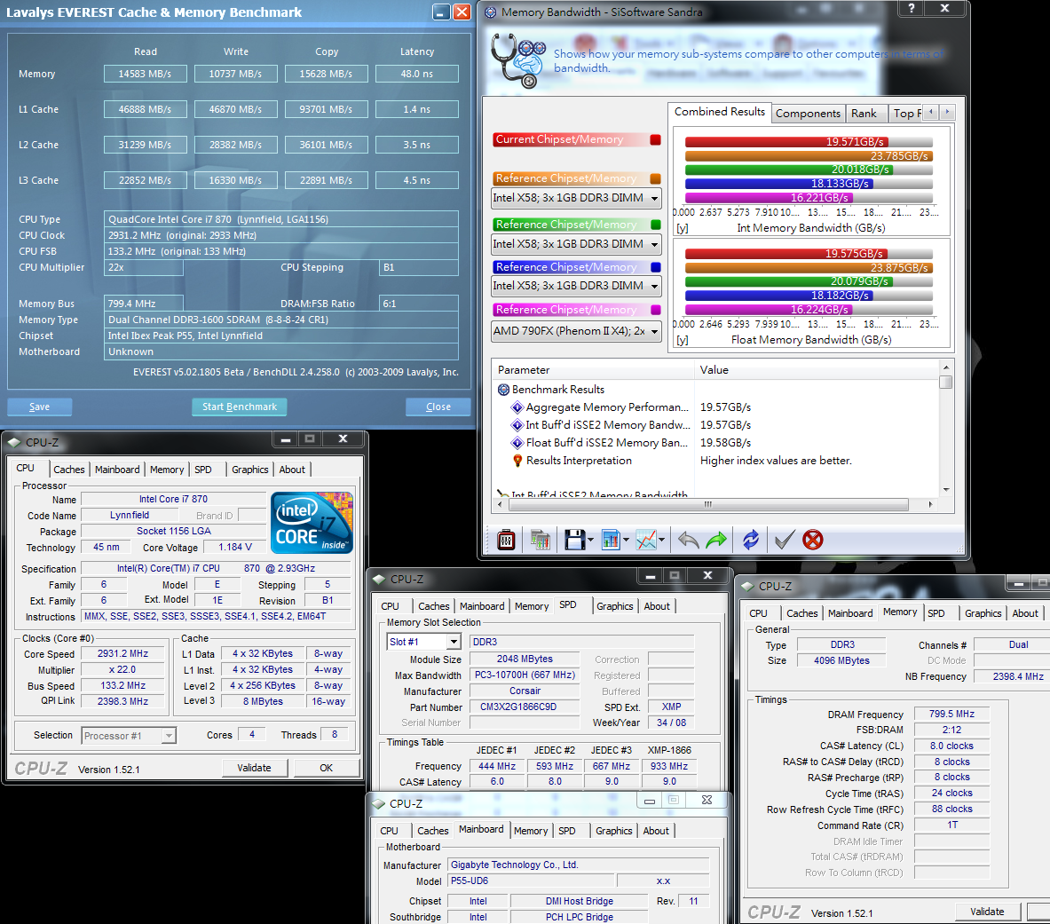Open the Slot #1 dropdown in CPU-Z SPD

point(454,642)
